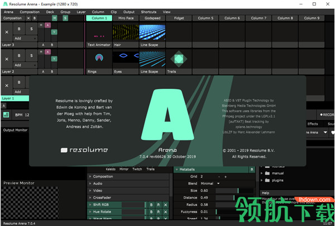Click the Composition eject X button

point(28,18)
